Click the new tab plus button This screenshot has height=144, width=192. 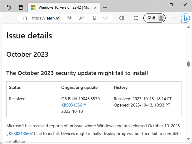(x=105, y=7)
